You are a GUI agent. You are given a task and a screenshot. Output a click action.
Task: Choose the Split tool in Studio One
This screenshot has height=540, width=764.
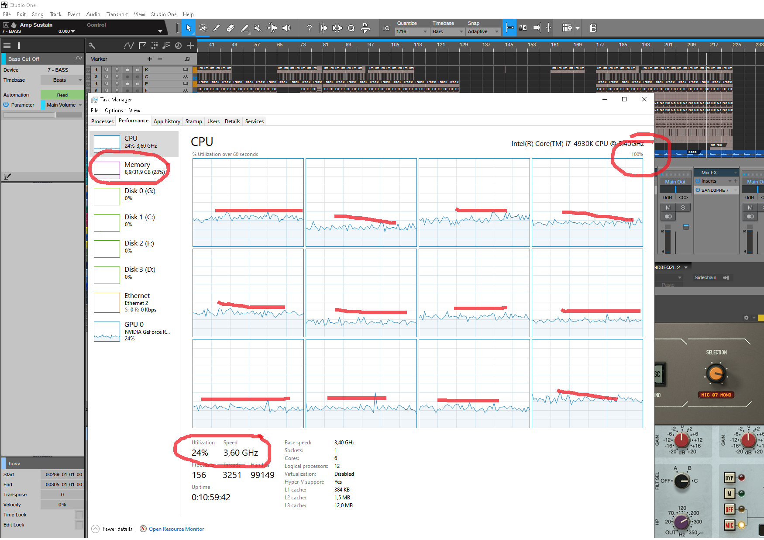[x=216, y=28]
